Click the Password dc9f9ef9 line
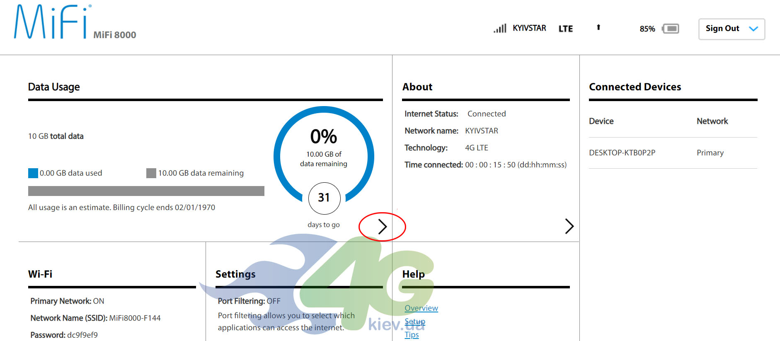780x341 pixels. (x=64, y=335)
